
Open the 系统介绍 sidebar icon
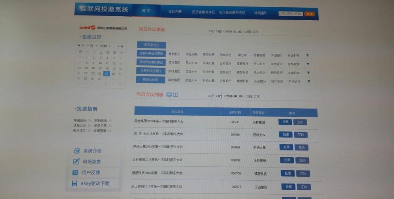tap(77, 151)
